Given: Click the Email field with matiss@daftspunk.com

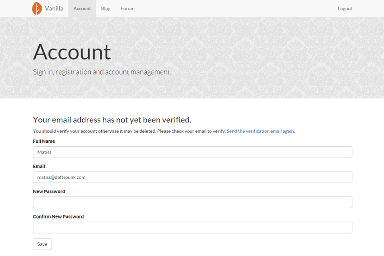Looking at the screenshot, I should click(192, 177).
